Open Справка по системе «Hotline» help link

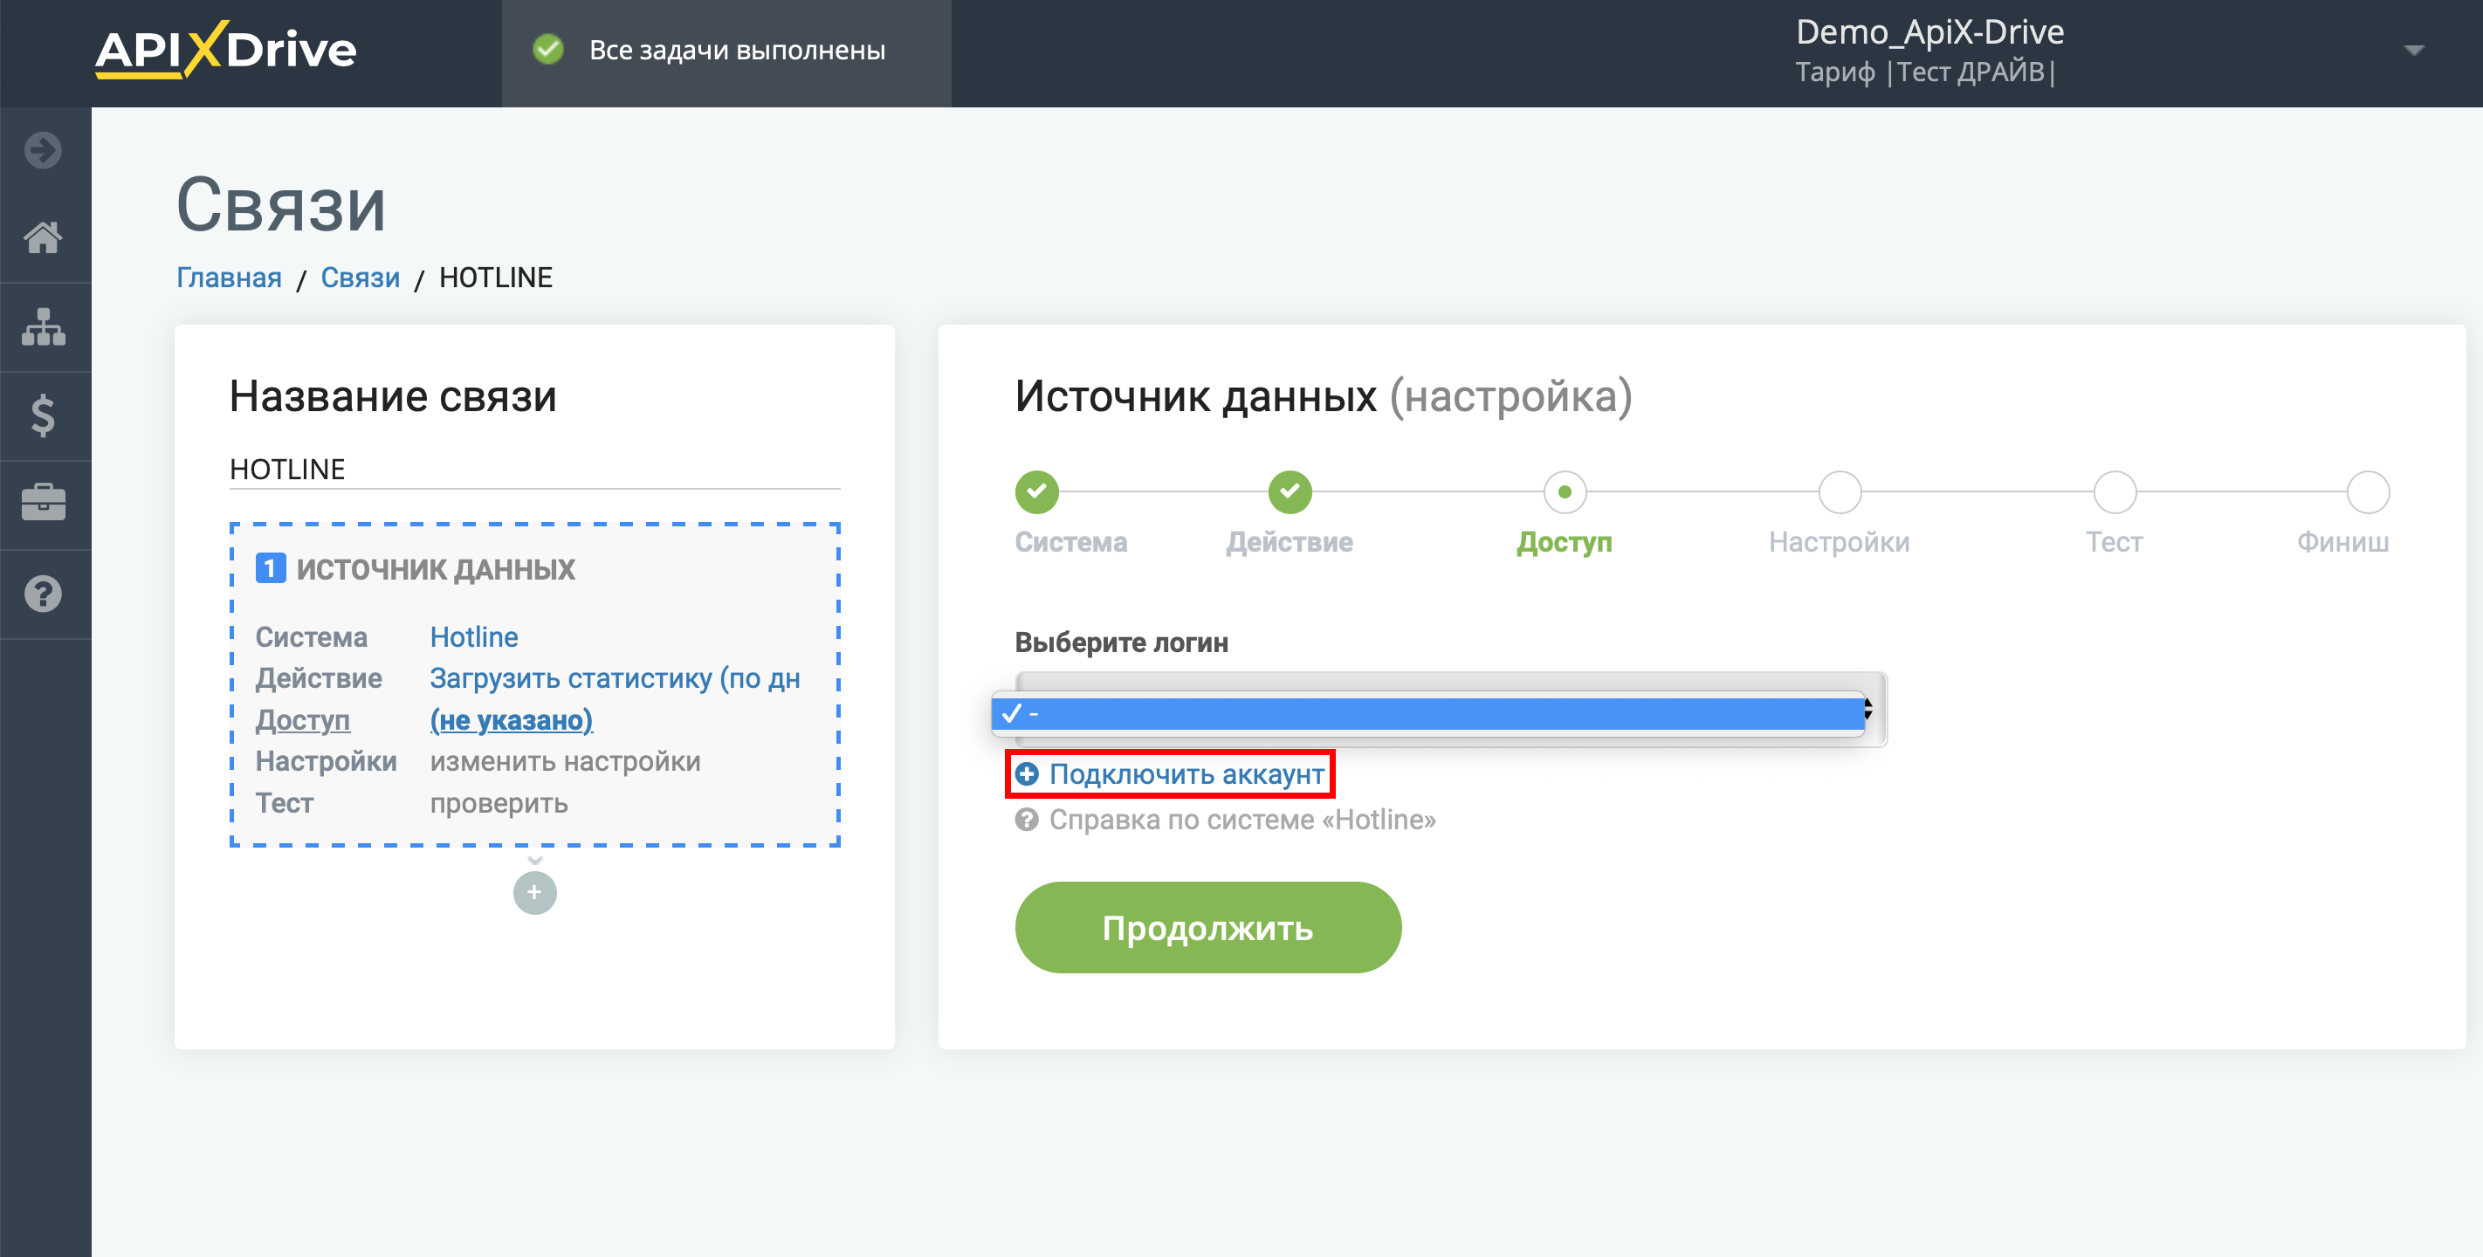[x=1242, y=821]
